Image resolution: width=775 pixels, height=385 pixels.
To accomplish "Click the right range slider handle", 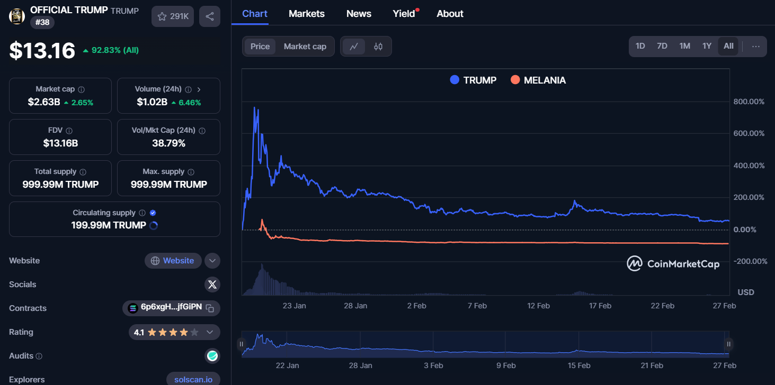I will click(729, 344).
